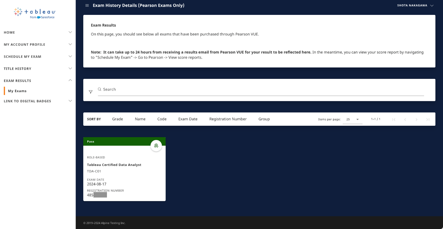Click the Search input field
Screen dimensions: 443x229
pyautogui.click(x=261, y=89)
